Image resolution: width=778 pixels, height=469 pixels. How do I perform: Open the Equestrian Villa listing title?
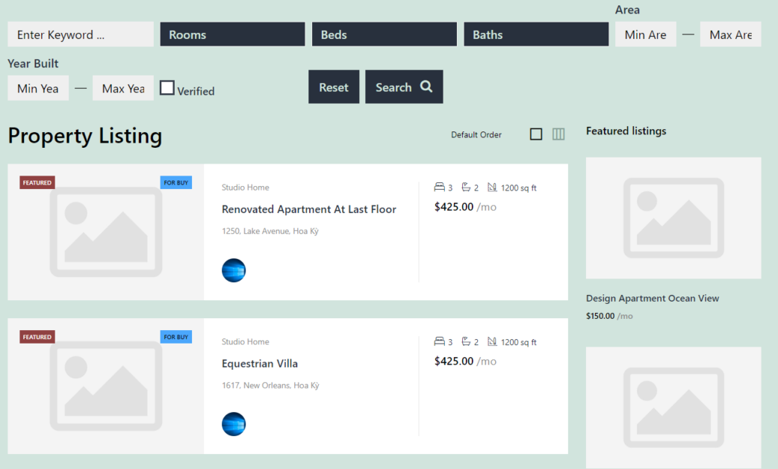pos(260,364)
